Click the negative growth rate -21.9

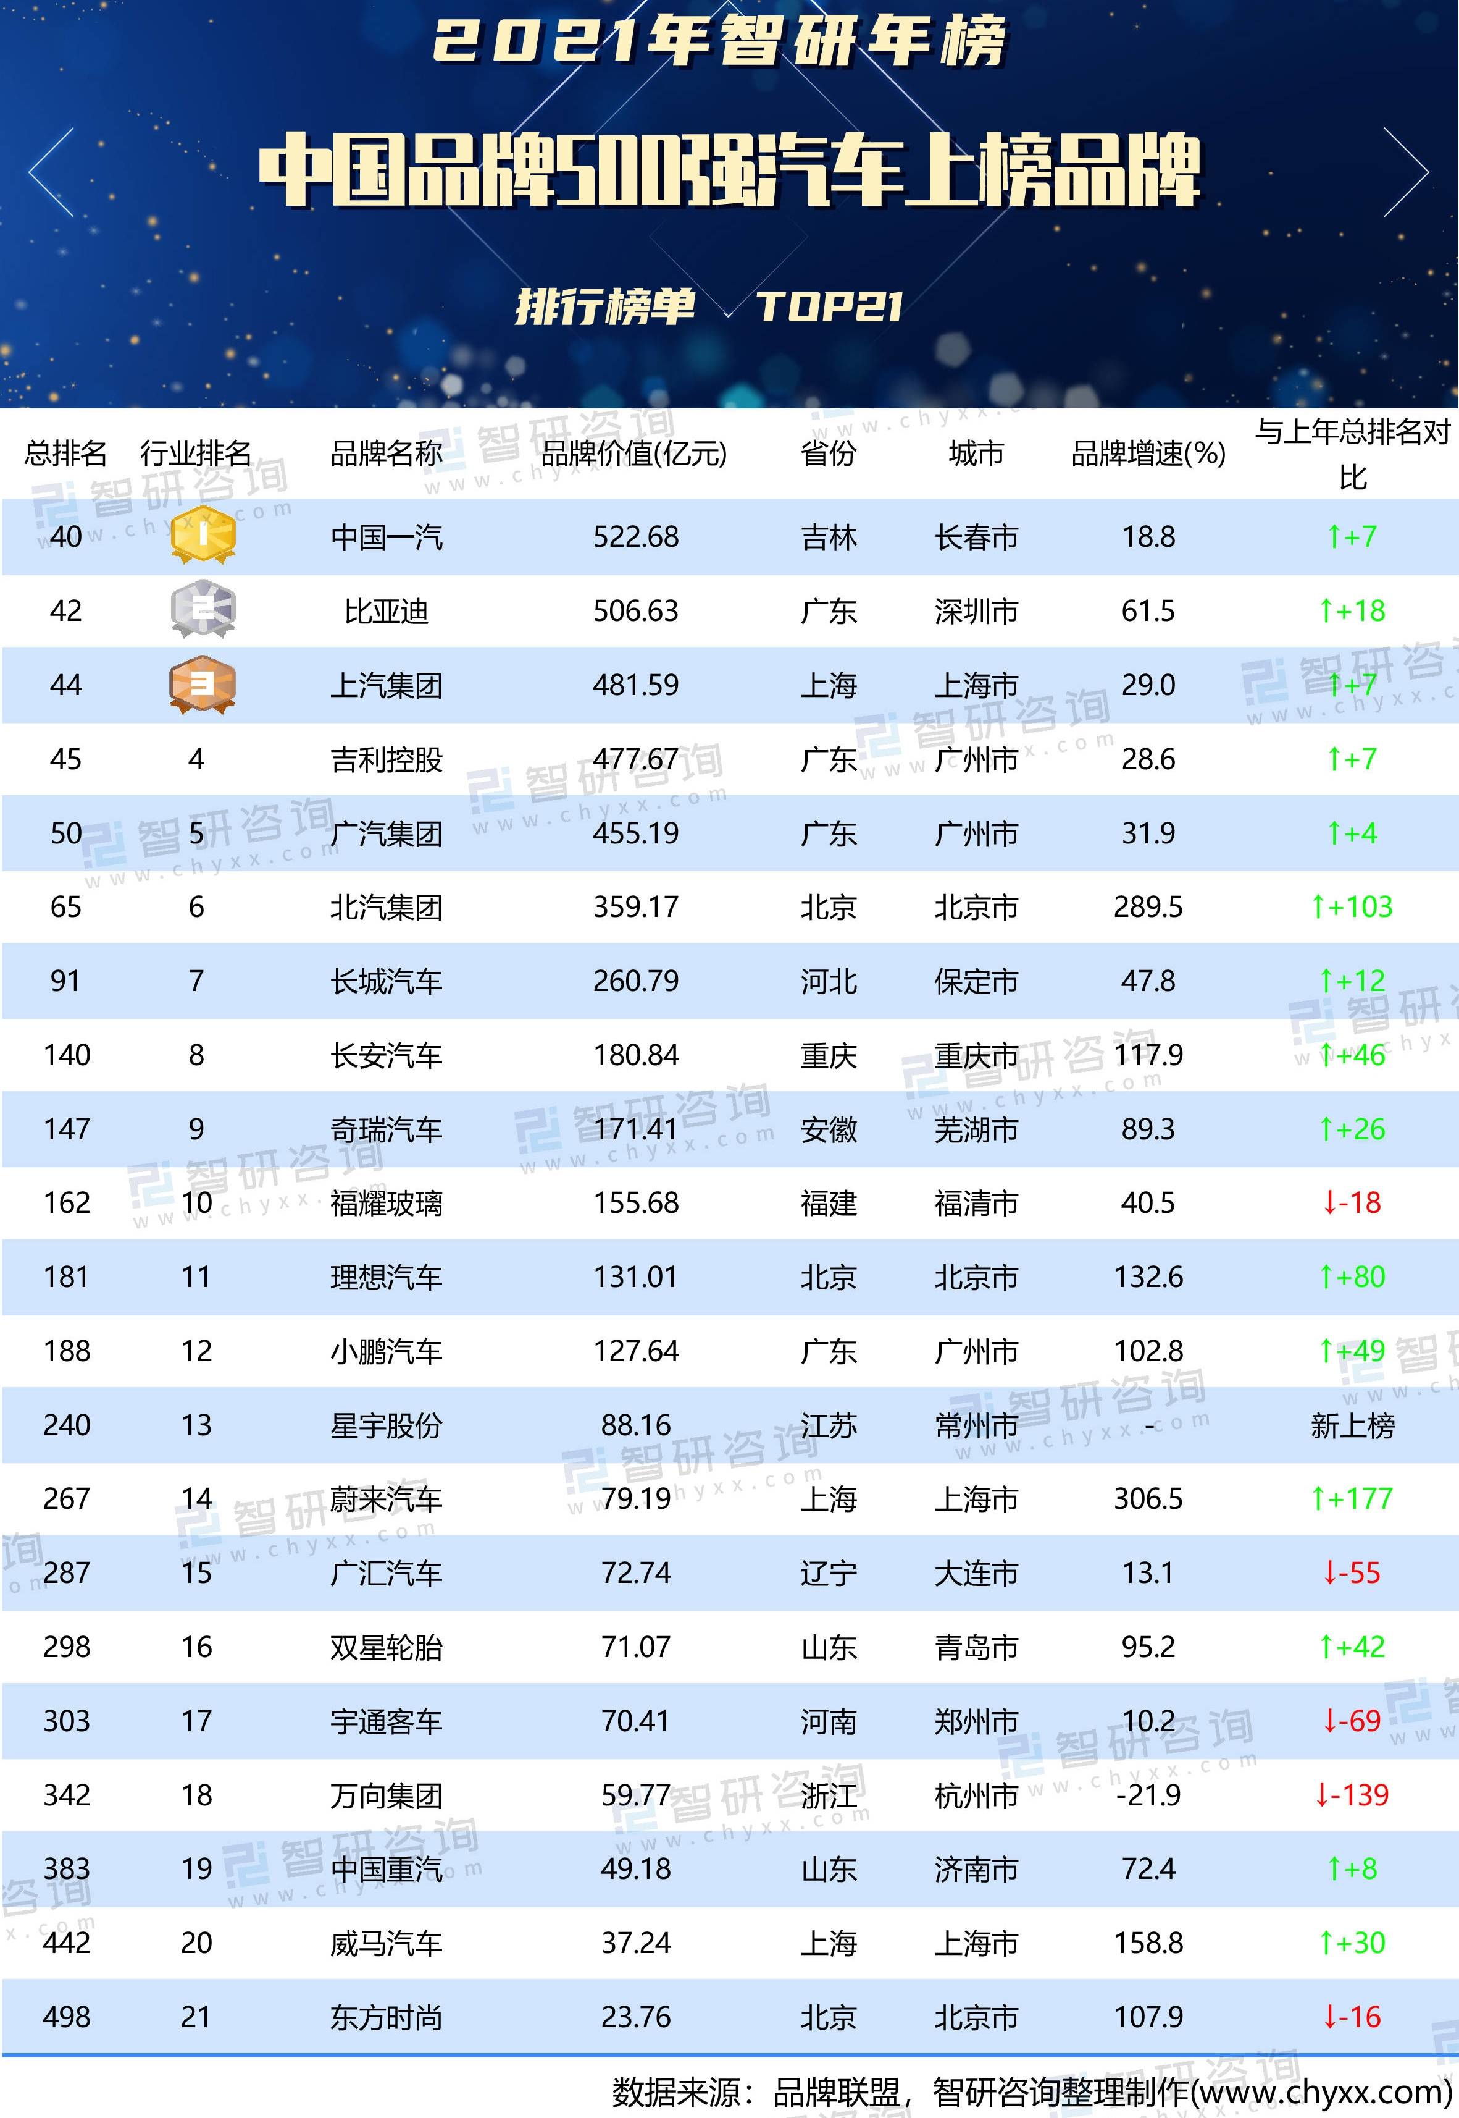point(1148,1794)
